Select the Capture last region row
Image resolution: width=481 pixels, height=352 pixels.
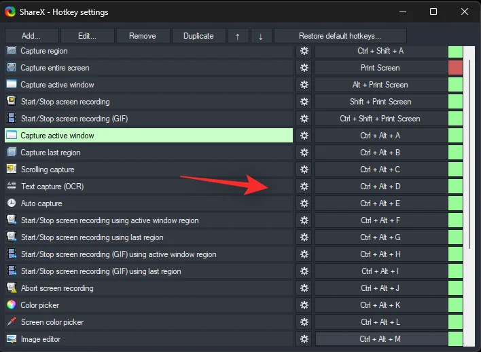coord(149,153)
